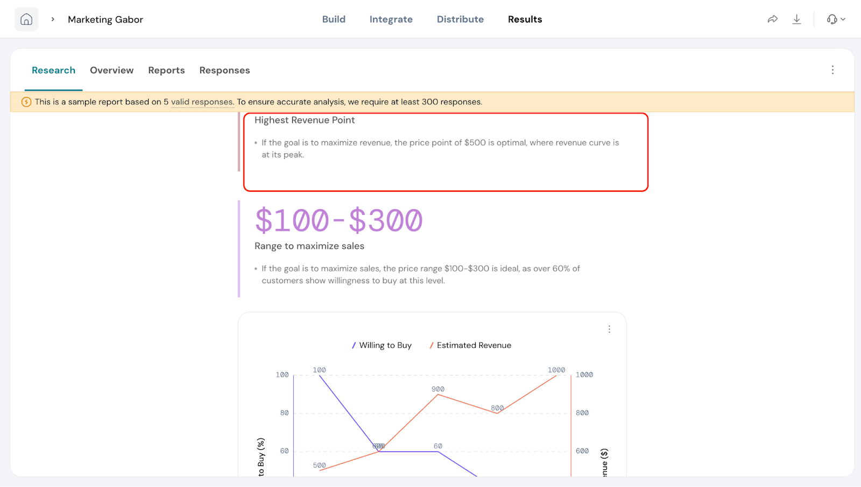Open the Distribute section
Screen dimensions: 861x487
pos(460,19)
